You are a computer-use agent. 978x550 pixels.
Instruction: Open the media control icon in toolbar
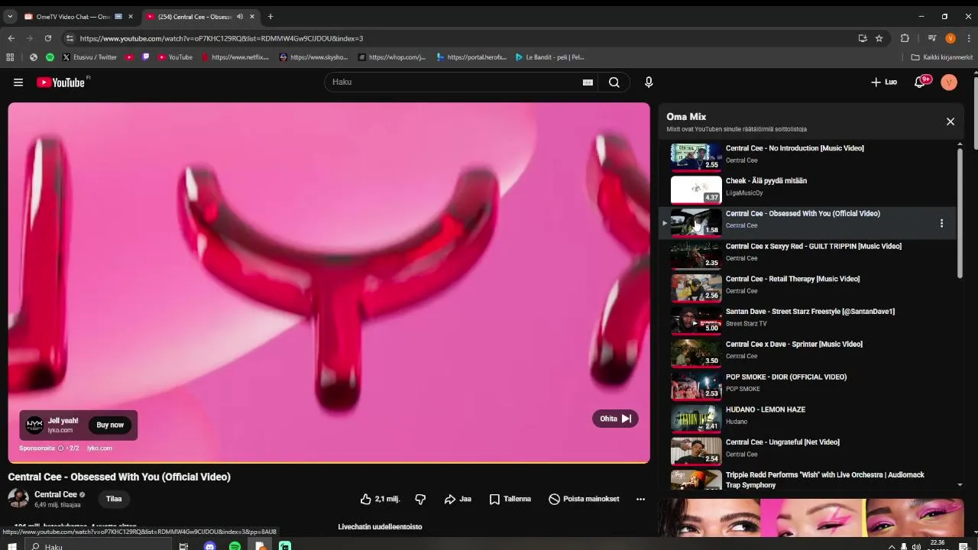click(932, 38)
